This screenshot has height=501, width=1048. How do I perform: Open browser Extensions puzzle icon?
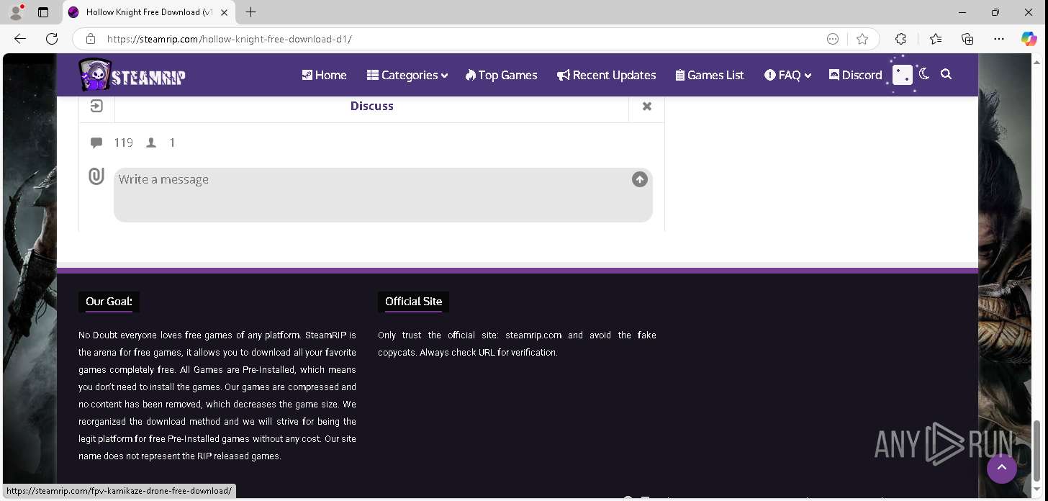tap(900, 39)
